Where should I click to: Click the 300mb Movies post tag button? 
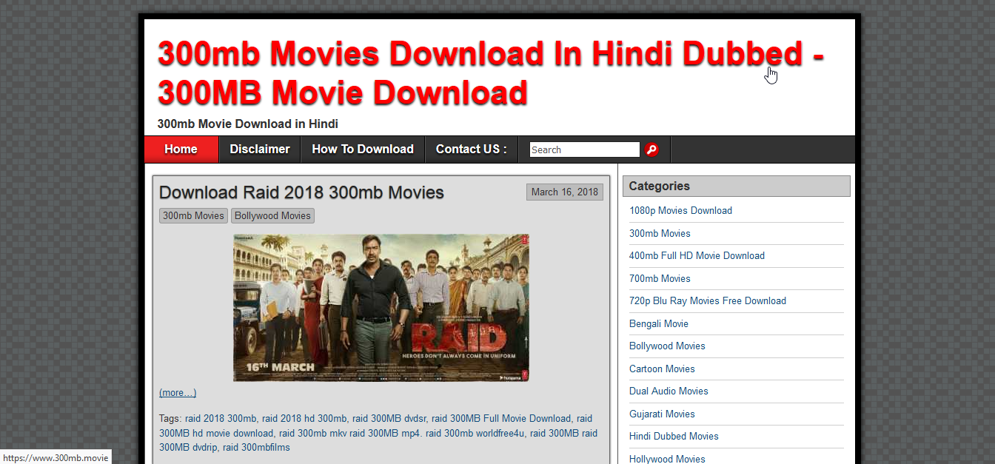pyautogui.click(x=193, y=215)
